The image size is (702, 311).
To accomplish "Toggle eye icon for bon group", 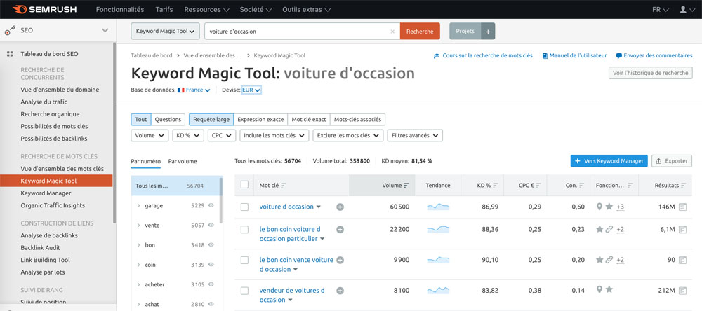I will tap(211, 245).
